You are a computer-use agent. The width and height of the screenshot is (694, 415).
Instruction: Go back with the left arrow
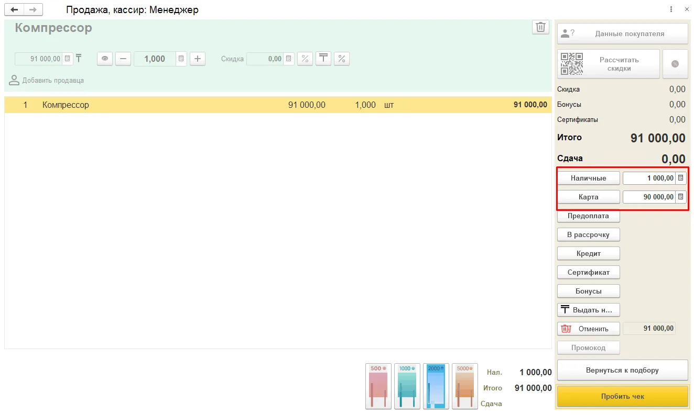pos(14,9)
